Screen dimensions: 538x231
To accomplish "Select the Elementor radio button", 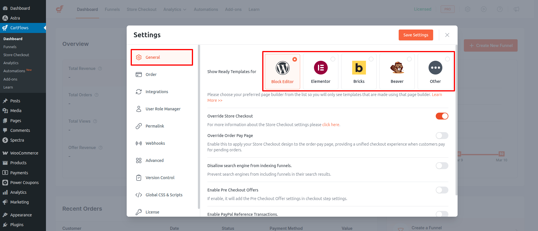I will click(333, 59).
